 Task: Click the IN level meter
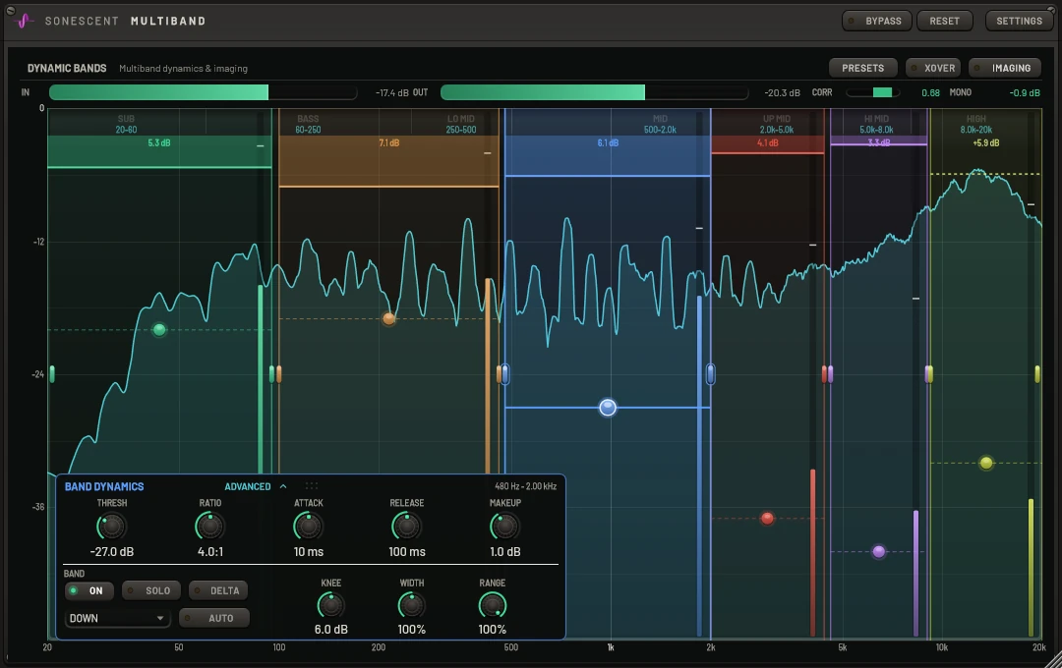[x=204, y=92]
